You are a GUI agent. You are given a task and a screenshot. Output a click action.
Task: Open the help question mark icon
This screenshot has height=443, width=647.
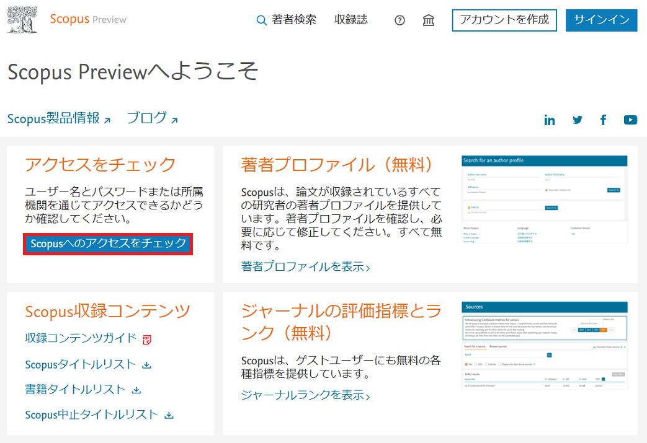pos(399,20)
